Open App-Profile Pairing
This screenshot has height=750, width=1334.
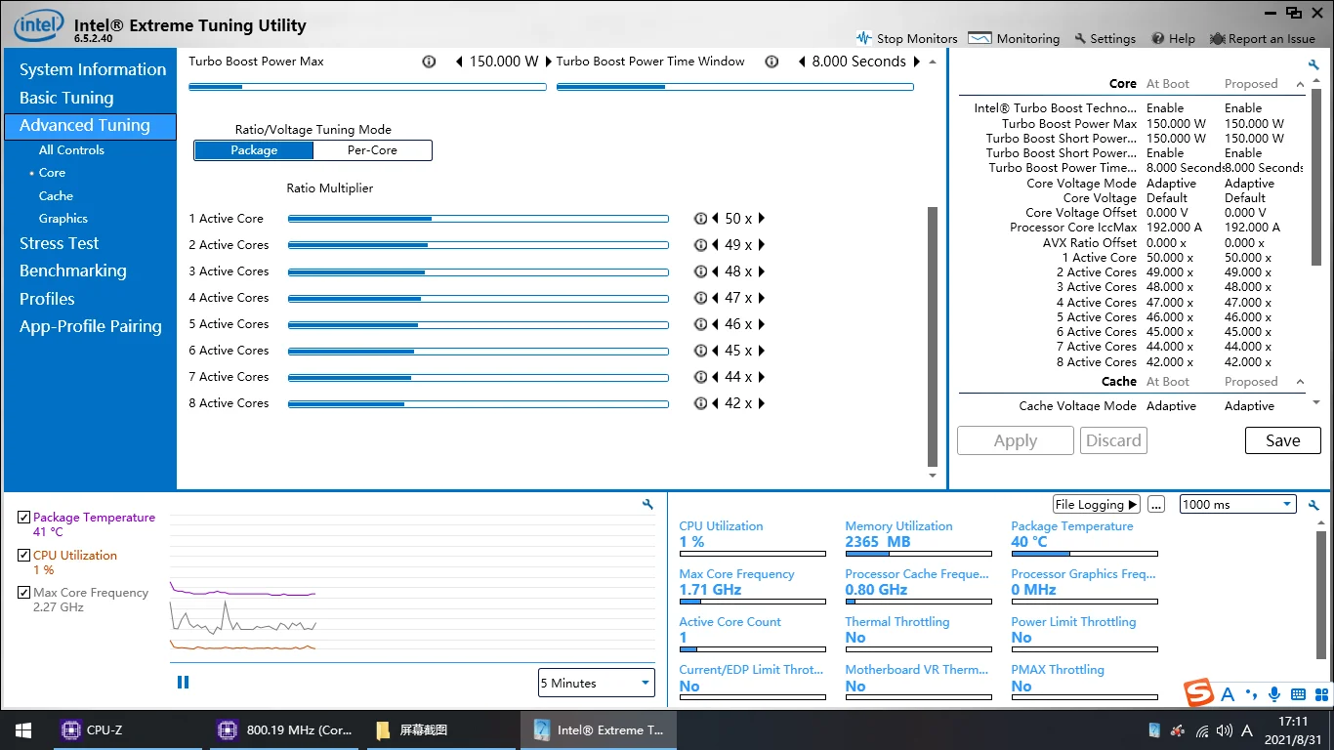pos(91,326)
